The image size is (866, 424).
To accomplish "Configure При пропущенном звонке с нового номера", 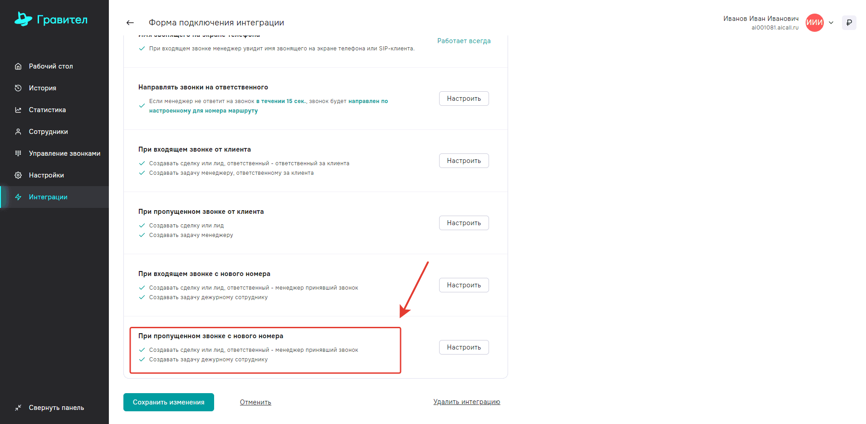I will [x=464, y=347].
